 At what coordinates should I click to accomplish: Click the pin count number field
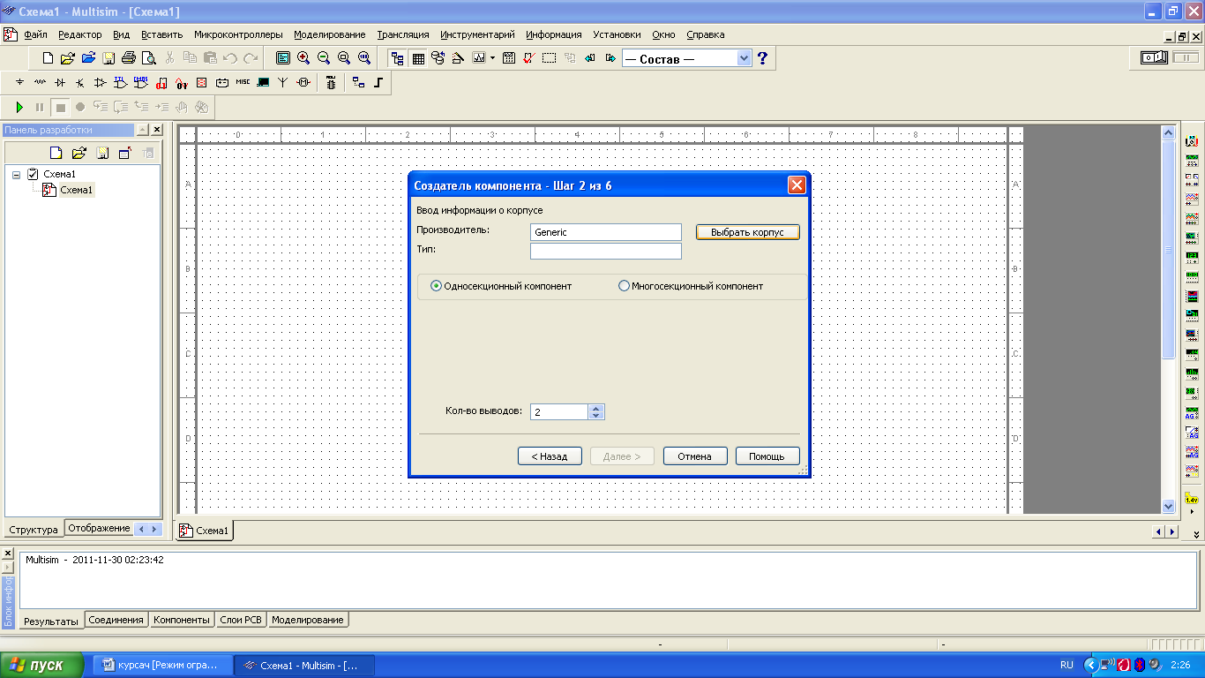click(559, 411)
